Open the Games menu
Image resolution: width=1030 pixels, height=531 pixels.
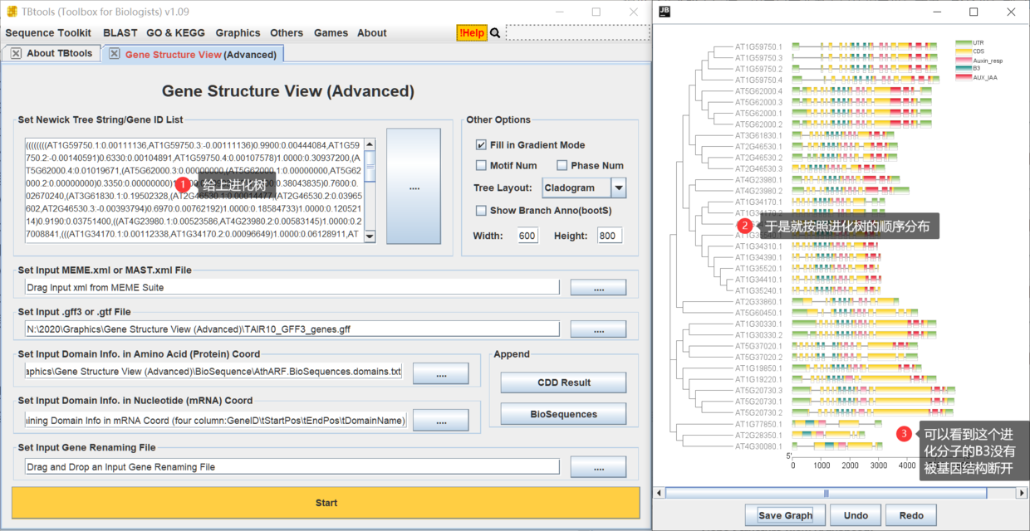click(331, 33)
